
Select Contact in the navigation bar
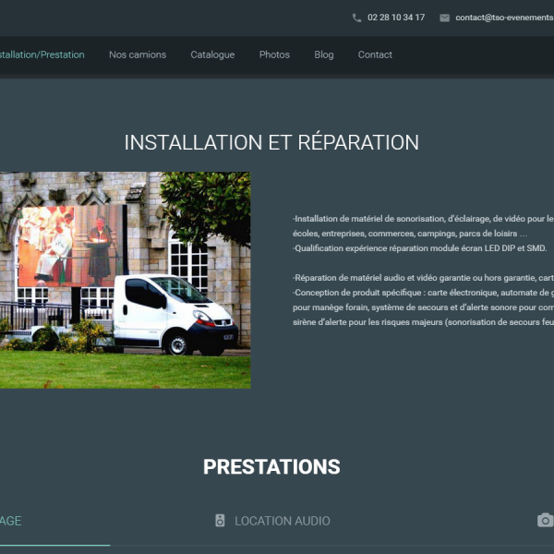(x=375, y=54)
